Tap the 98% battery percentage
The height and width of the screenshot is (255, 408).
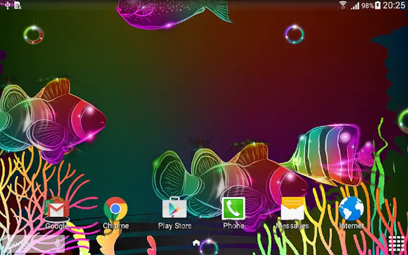click(x=367, y=6)
